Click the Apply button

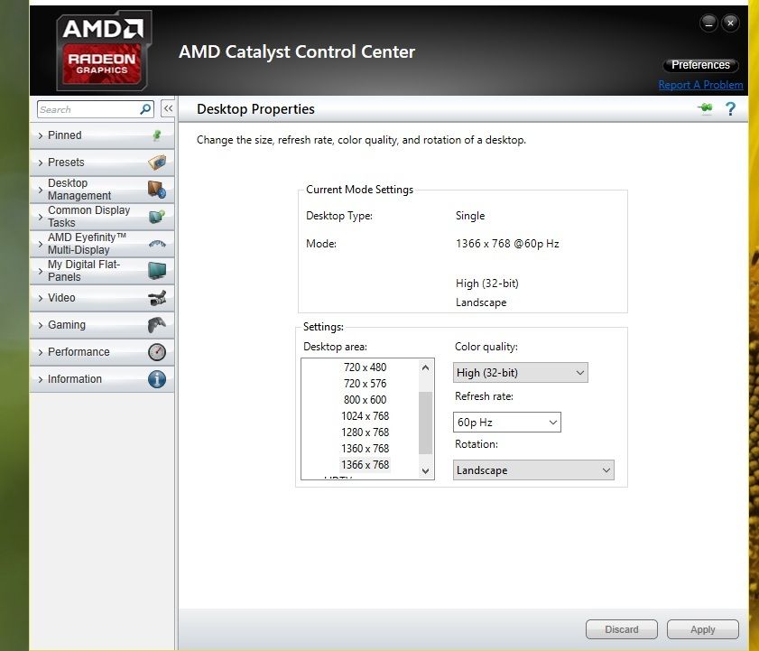click(x=703, y=629)
